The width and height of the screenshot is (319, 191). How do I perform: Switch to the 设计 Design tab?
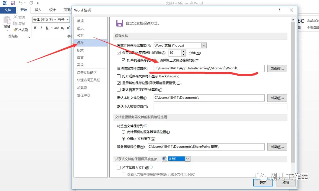pos(52,10)
